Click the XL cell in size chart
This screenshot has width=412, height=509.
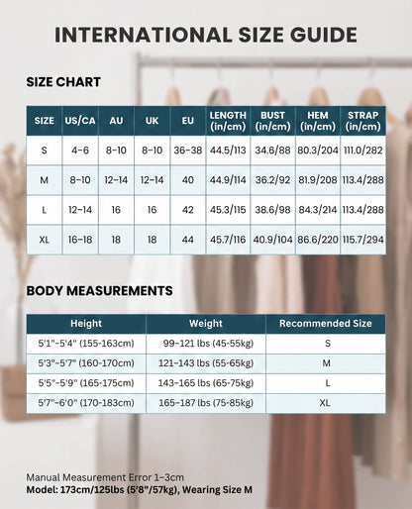pos(45,240)
